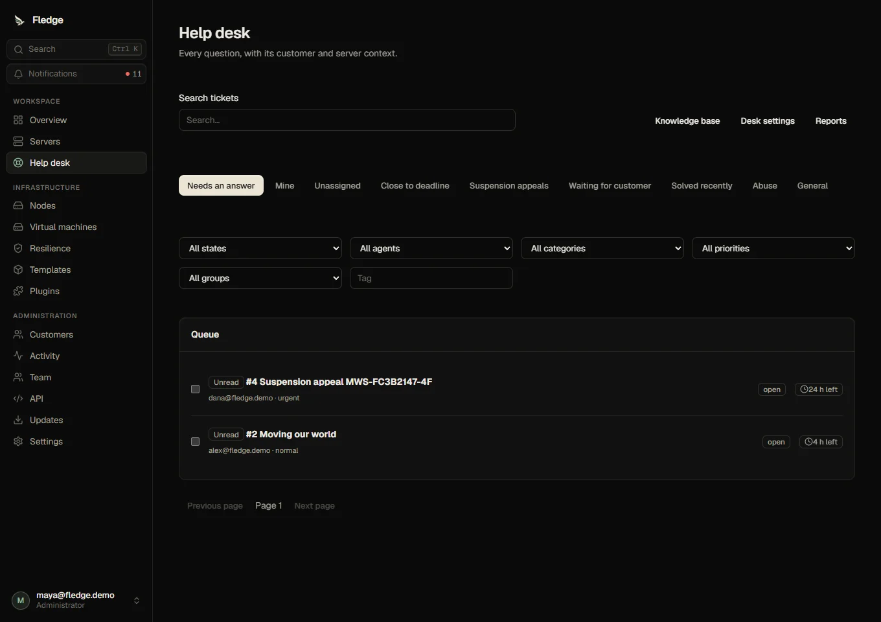This screenshot has width=881, height=622.
Task: Click the Customers people icon
Action: pyautogui.click(x=18, y=334)
